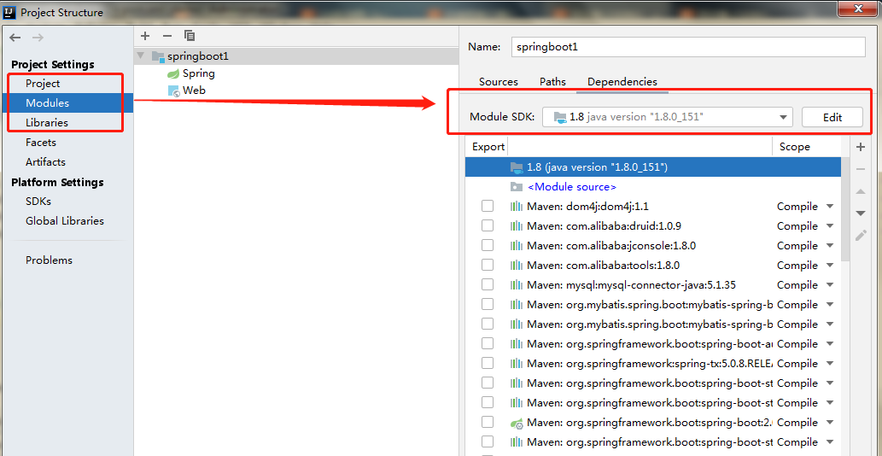Move the dependency down
The width and height of the screenshot is (882, 456).
(x=860, y=213)
